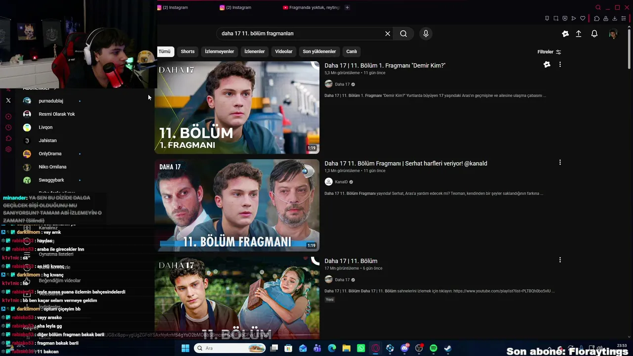Click the YouTube search magnifier button
Screen dimensions: 633x356
click(x=404, y=34)
